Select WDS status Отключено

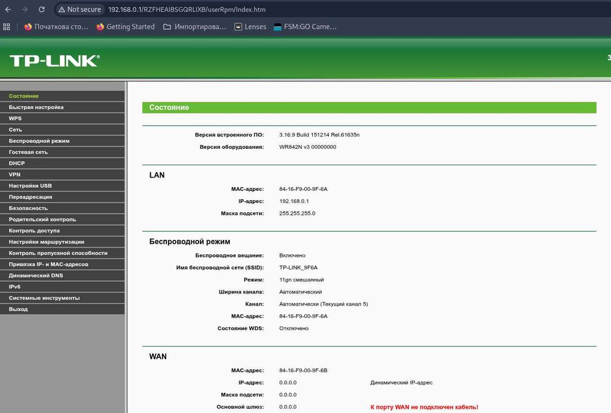tap(293, 329)
